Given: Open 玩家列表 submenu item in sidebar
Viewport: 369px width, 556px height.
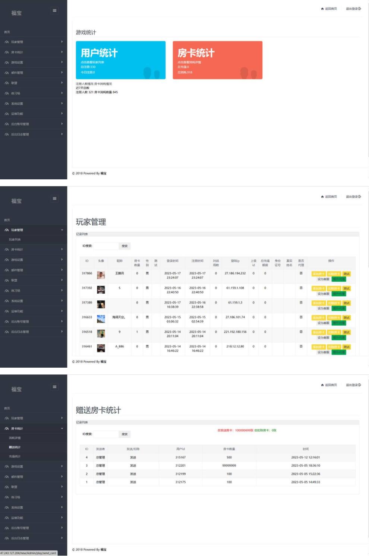Looking at the screenshot, I should [x=15, y=240].
